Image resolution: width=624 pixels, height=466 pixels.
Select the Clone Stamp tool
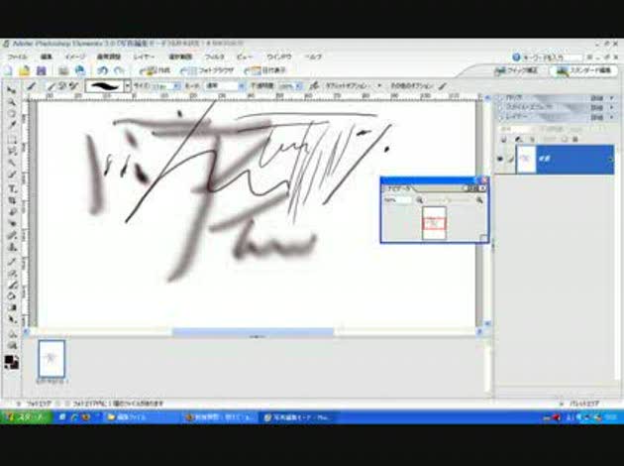[x=12, y=248]
